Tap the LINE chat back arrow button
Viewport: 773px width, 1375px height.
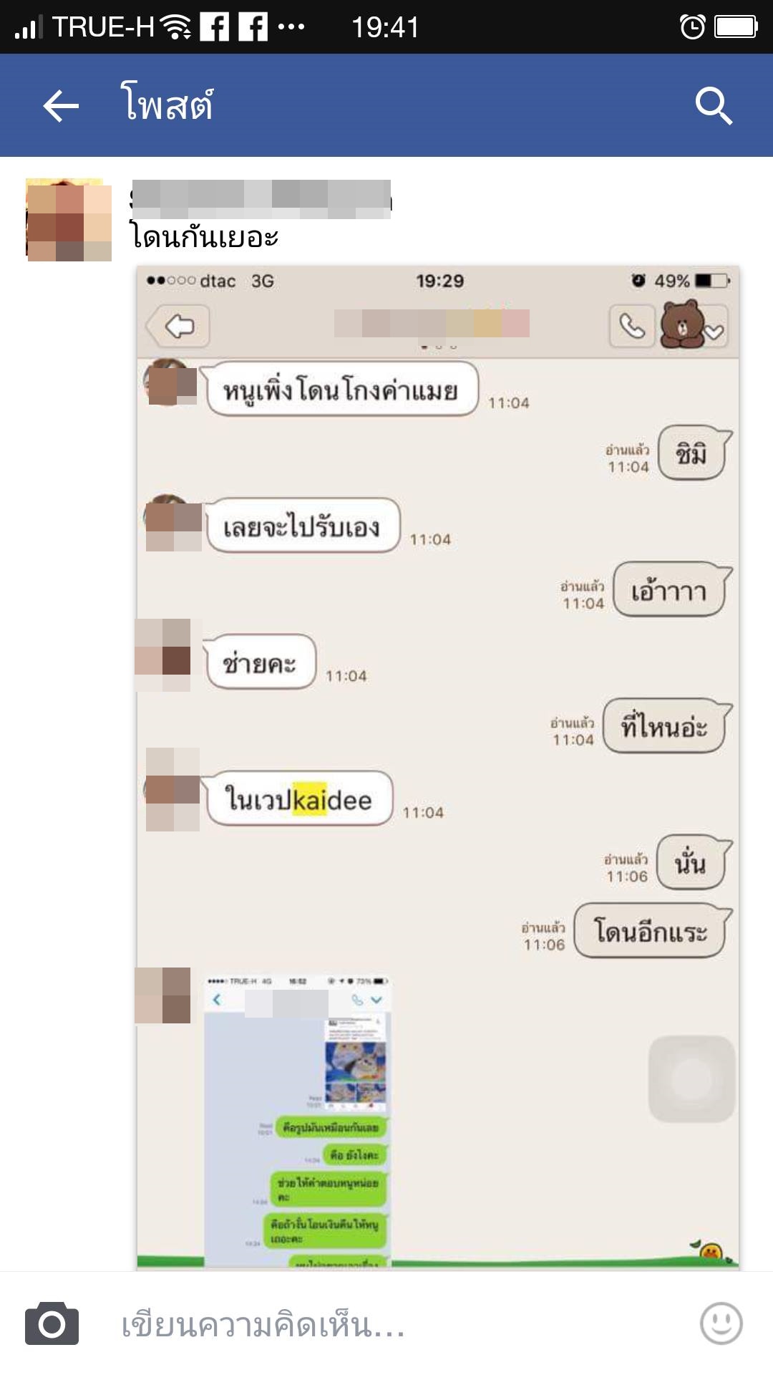(x=178, y=327)
